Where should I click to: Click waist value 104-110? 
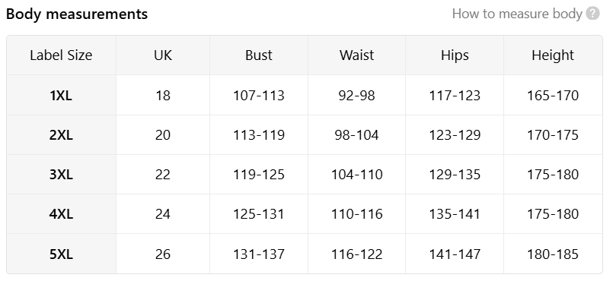pos(356,174)
